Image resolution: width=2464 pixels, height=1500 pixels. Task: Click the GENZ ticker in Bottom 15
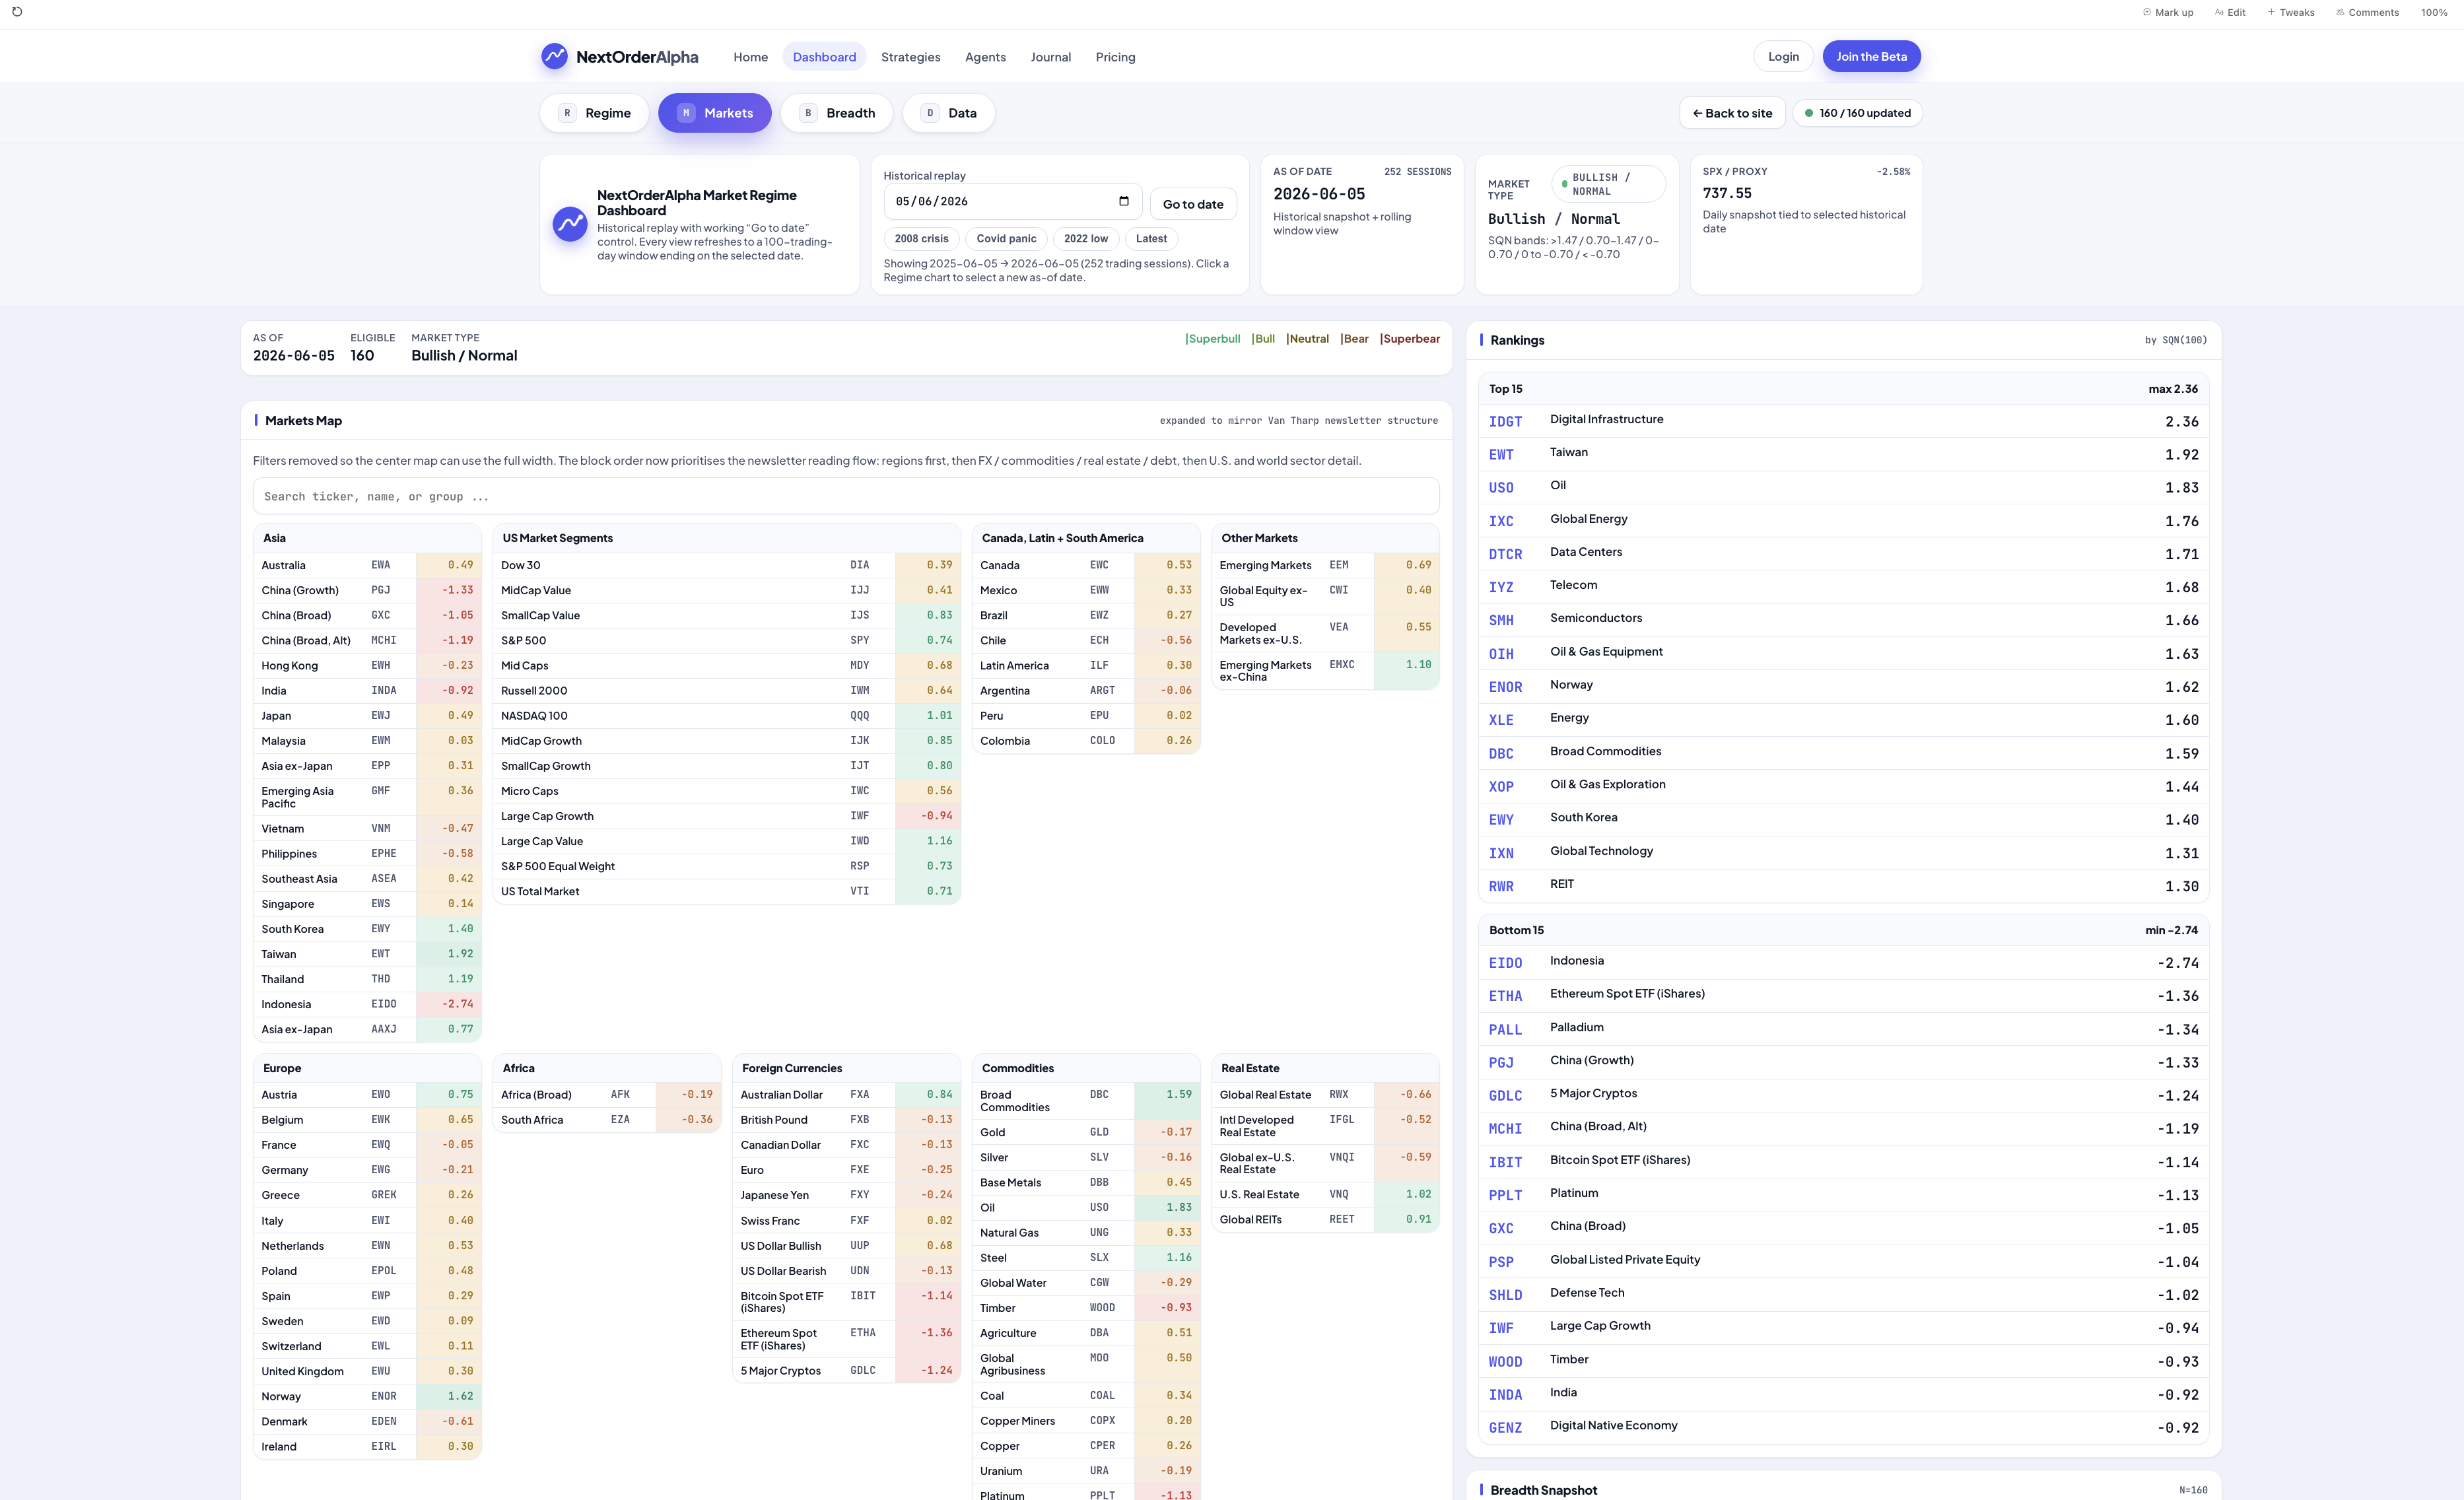pos(1505,1428)
